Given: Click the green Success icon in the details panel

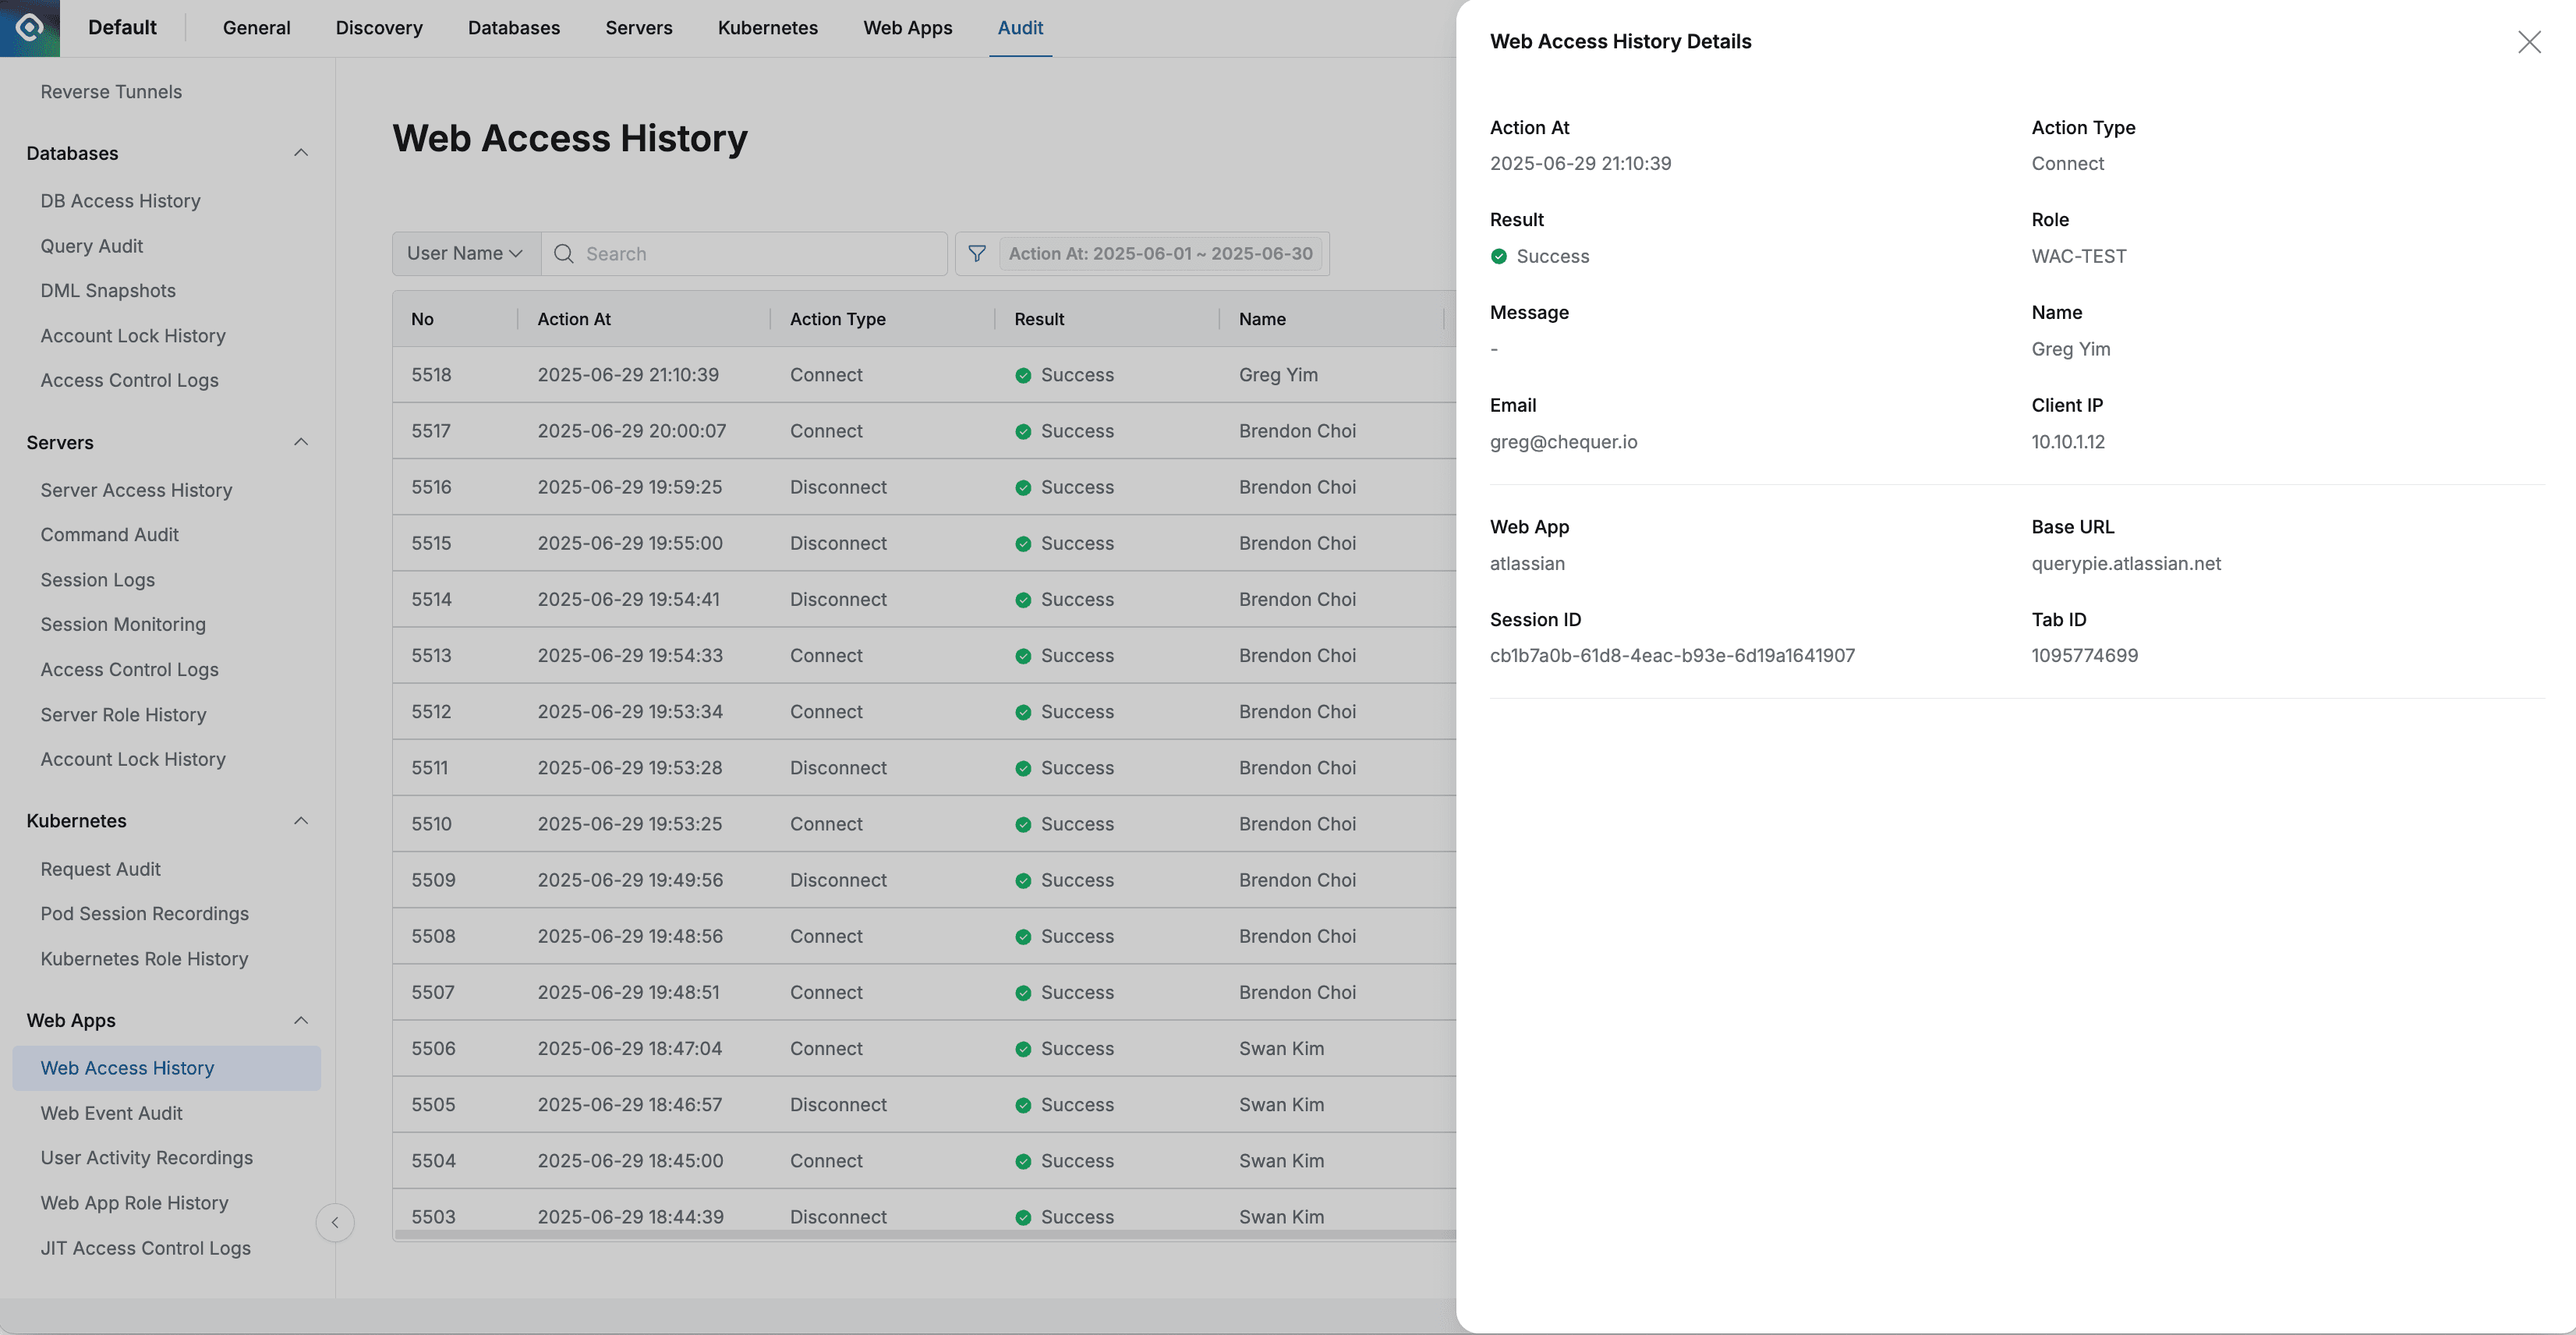Looking at the screenshot, I should point(1498,256).
